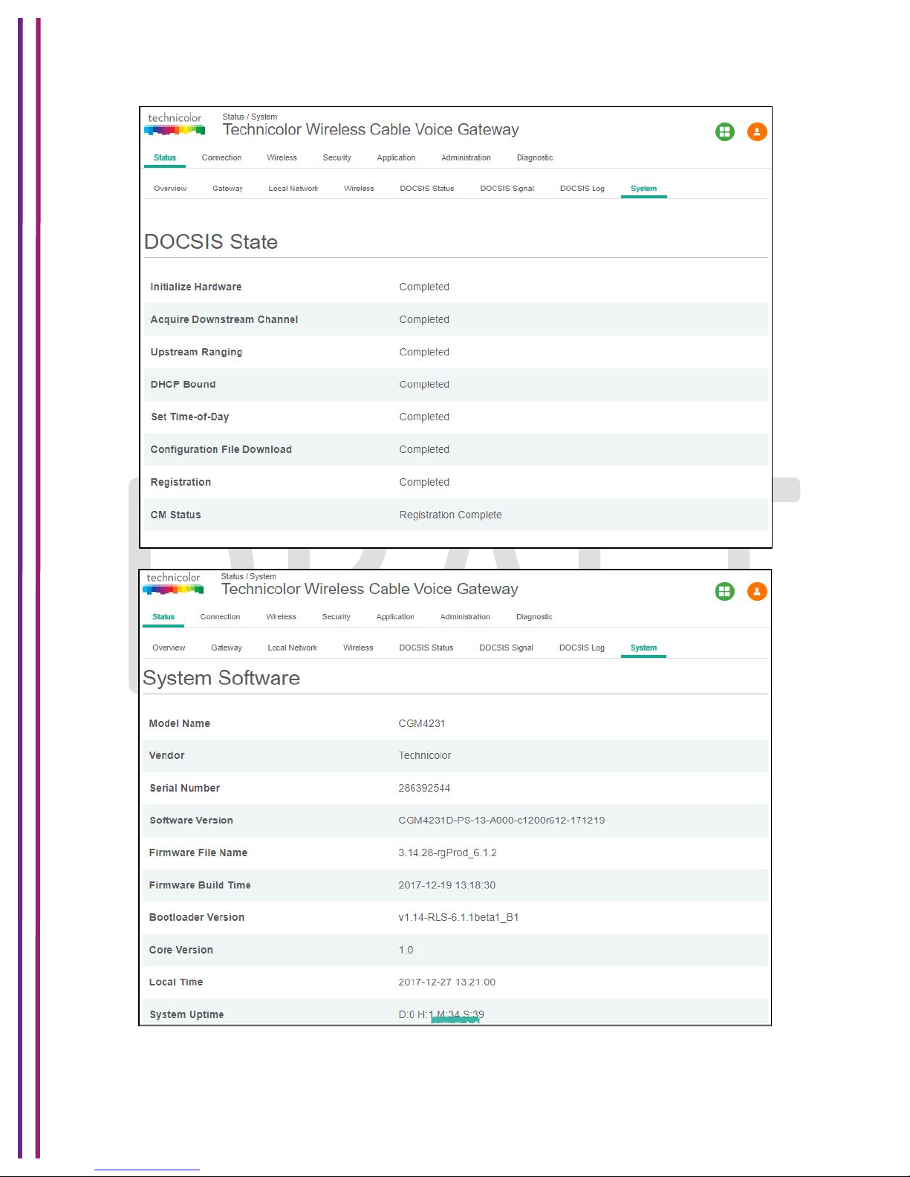Switch to the Security tab above System Software
Image resolution: width=910 pixels, height=1177 pixels.
point(336,617)
